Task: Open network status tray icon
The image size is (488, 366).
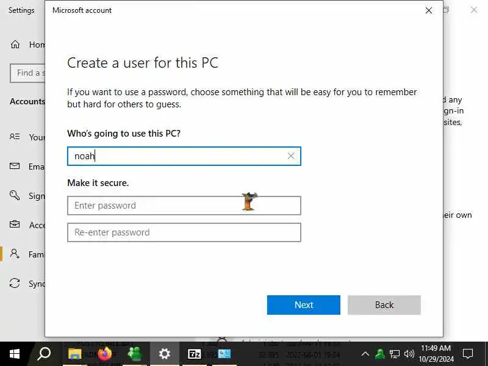Action: (x=395, y=354)
